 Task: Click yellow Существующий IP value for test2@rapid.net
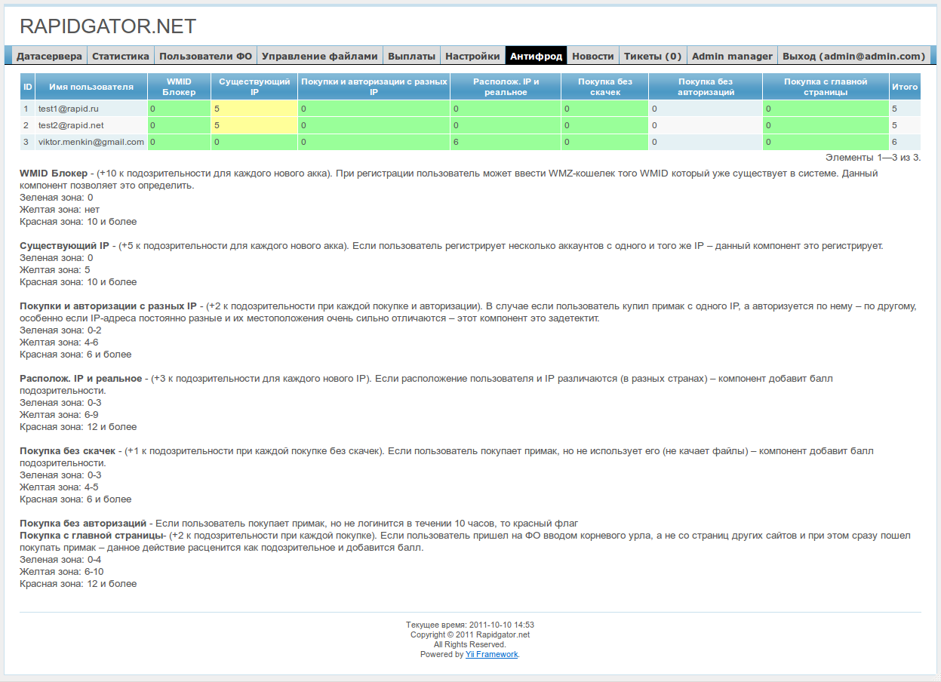point(254,125)
